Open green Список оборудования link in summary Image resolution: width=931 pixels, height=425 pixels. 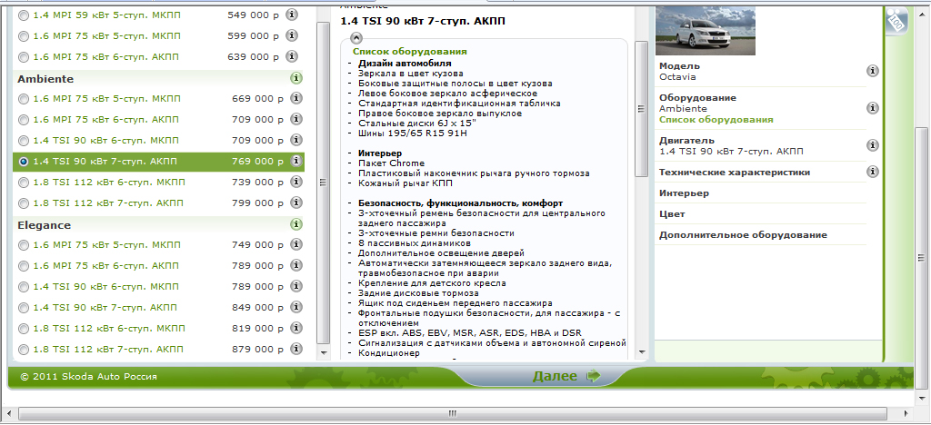pyautogui.click(x=716, y=119)
